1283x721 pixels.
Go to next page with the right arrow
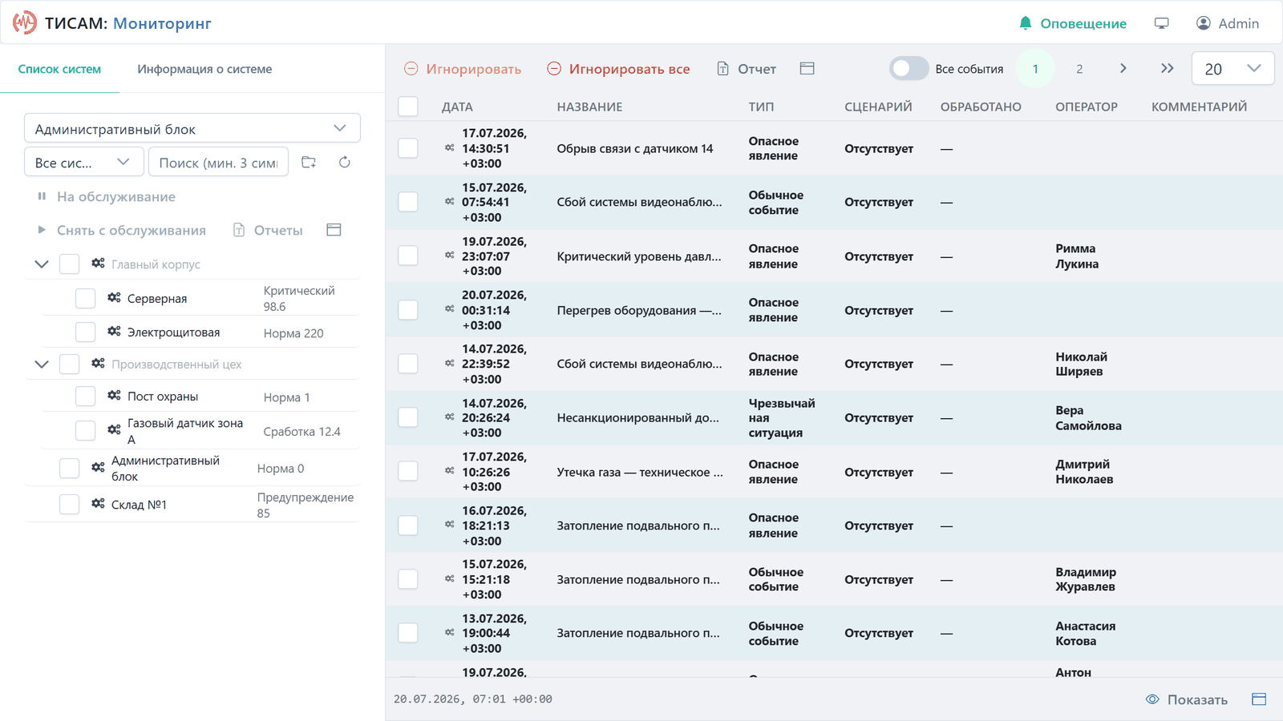point(1123,69)
